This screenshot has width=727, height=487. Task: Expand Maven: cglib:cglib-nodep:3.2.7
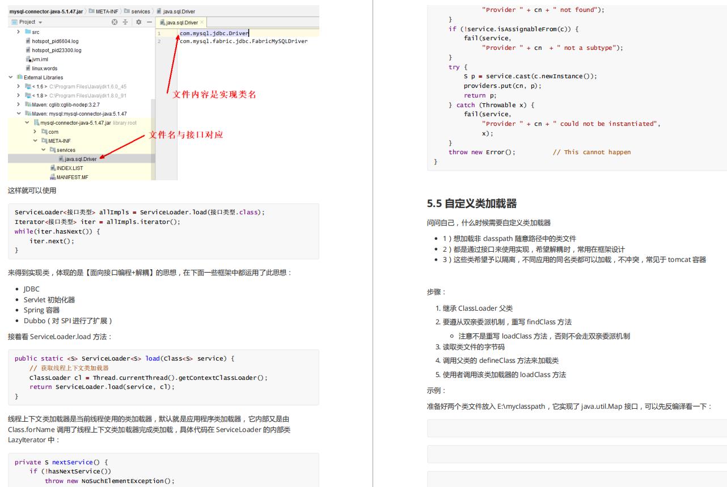[x=19, y=104]
